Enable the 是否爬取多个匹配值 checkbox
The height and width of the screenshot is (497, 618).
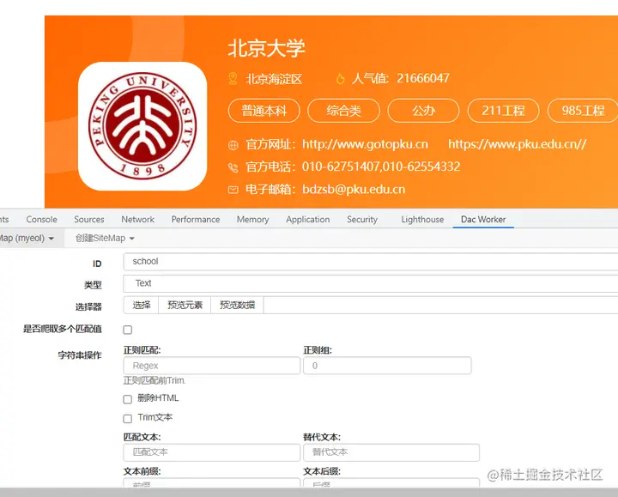tap(127, 330)
